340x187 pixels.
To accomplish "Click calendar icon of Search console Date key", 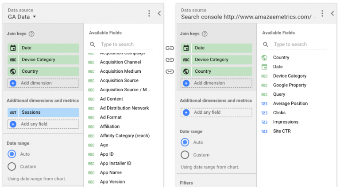I will click(186, 48).
